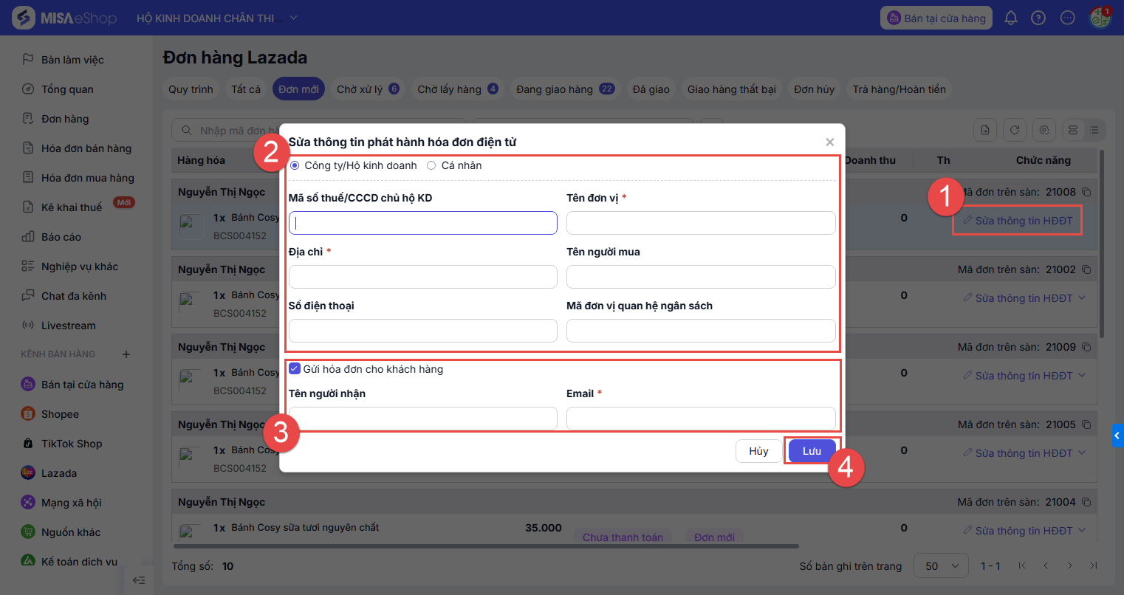Open the TikTok Shop sales channel
The image size is (1124, 595).
point(62,444)
